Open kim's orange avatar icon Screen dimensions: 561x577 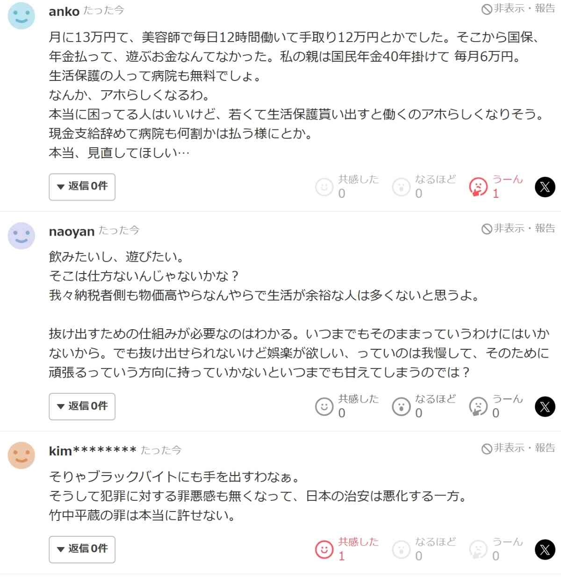pos(22,455)
